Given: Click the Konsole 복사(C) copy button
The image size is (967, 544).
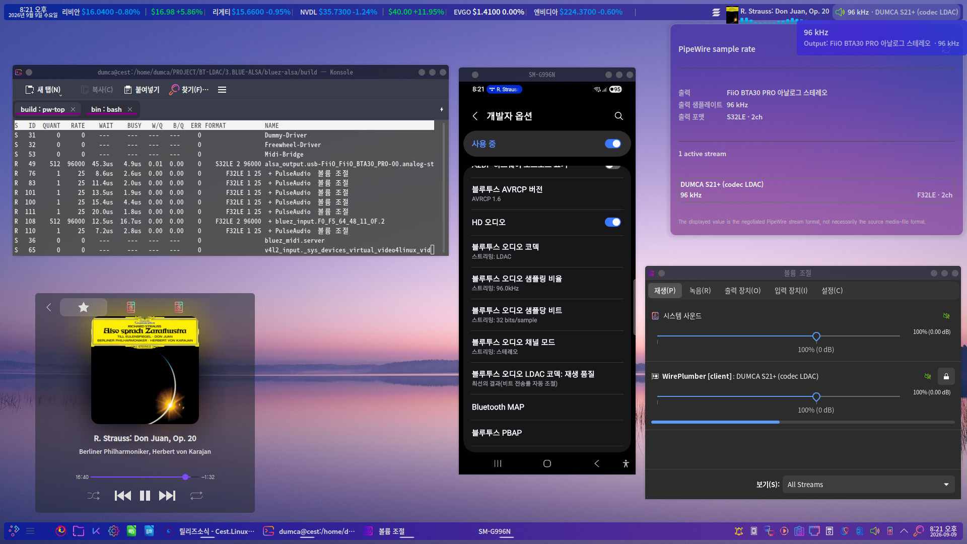Looking at the screenshot, I should (97, 90).
